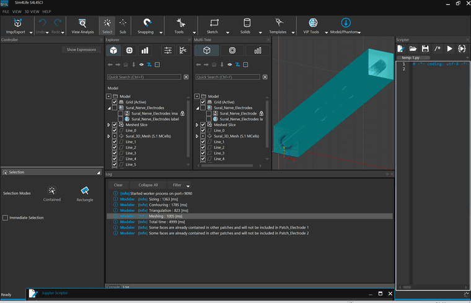Open the HELP menu
The image size is (471, 303).
coord(46,12)
